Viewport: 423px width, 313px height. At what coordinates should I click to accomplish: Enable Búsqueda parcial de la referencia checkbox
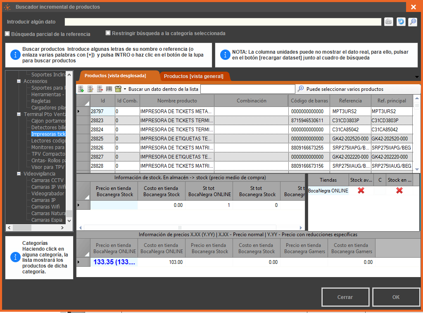coord(7,34)
